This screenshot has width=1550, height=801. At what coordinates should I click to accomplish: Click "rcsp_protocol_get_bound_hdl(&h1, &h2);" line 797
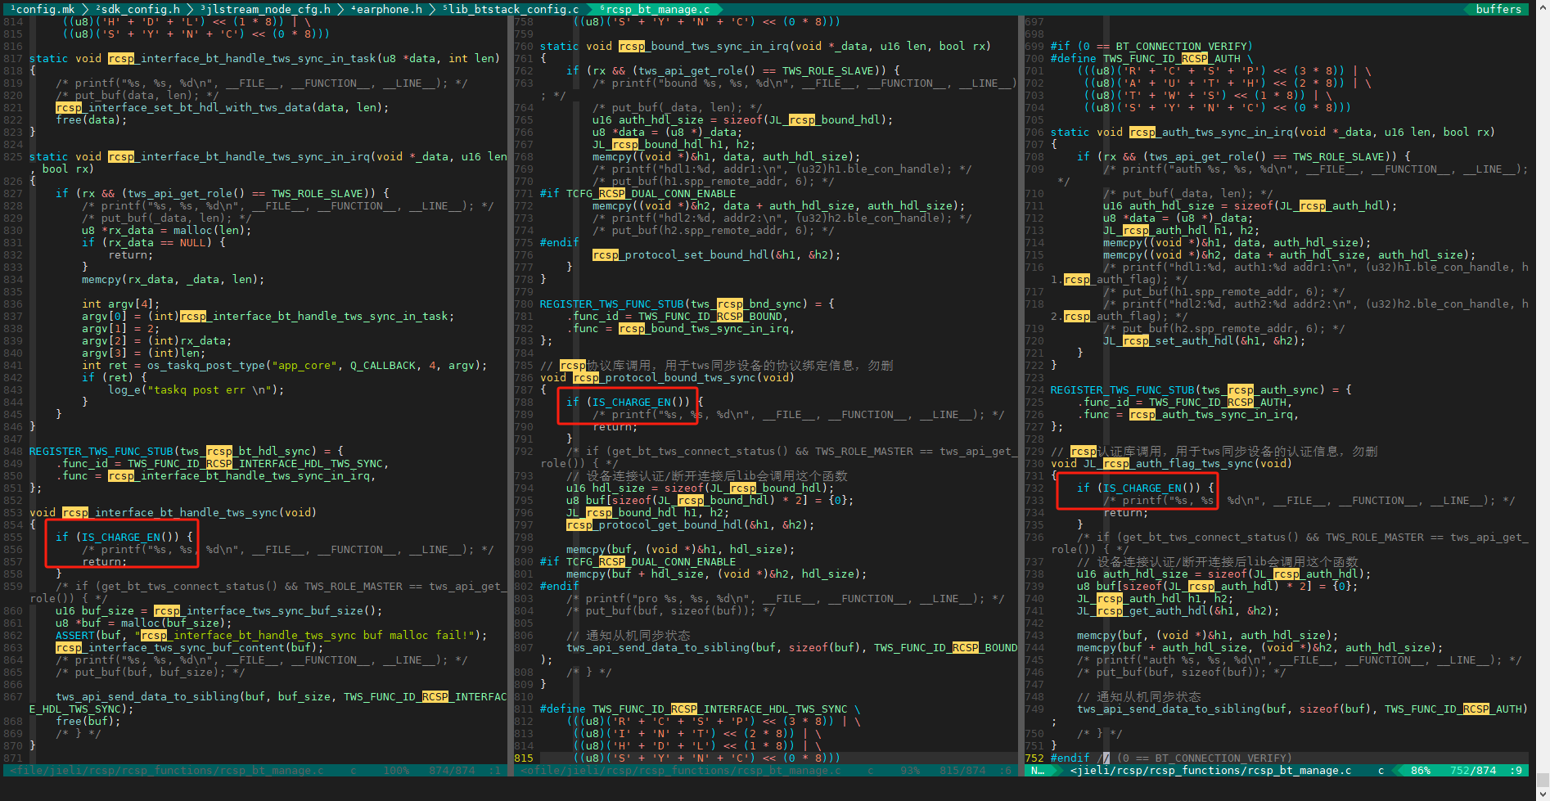click(x=690, y=524)
